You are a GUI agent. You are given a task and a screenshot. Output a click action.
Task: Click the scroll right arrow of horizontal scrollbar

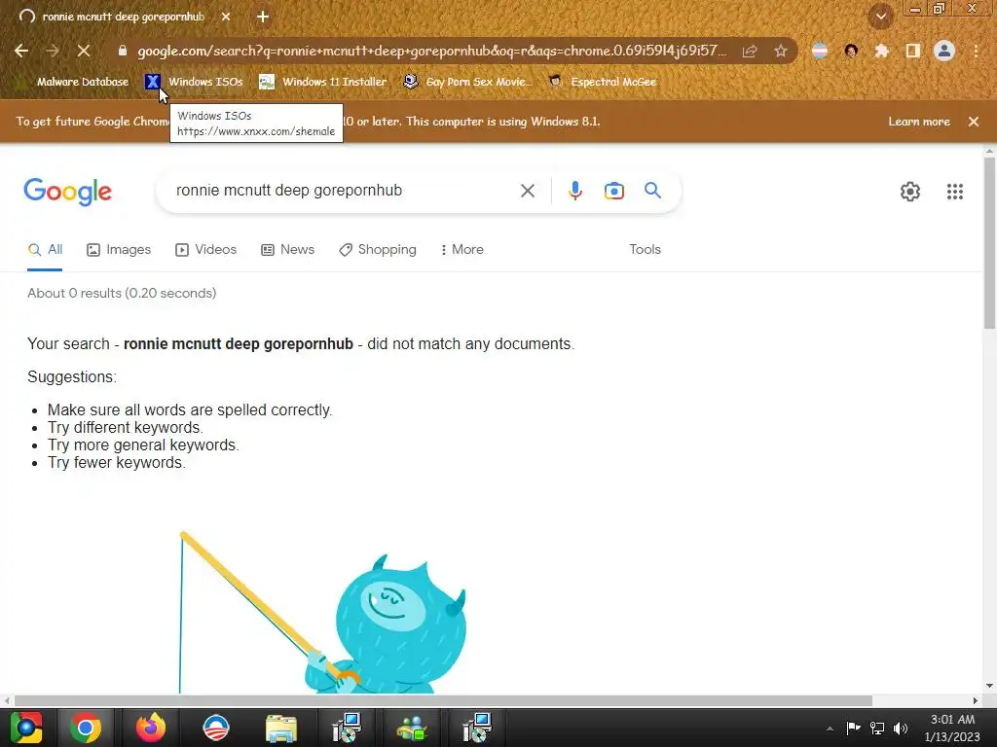976,700
